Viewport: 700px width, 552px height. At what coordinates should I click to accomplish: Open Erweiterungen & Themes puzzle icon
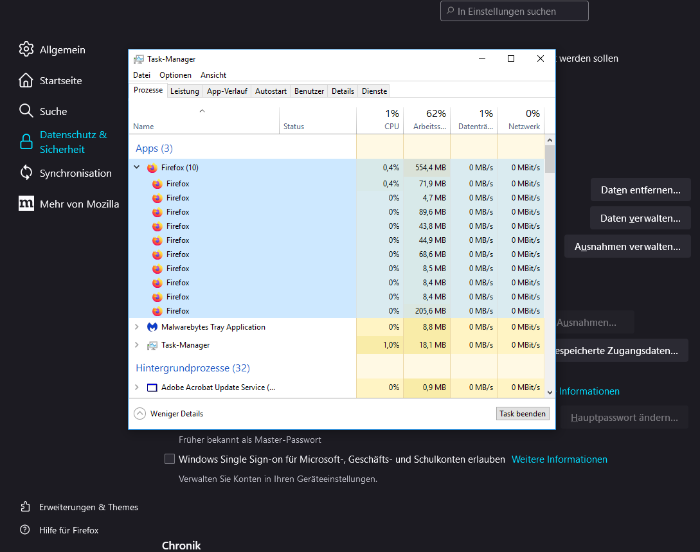pos(25,507)
